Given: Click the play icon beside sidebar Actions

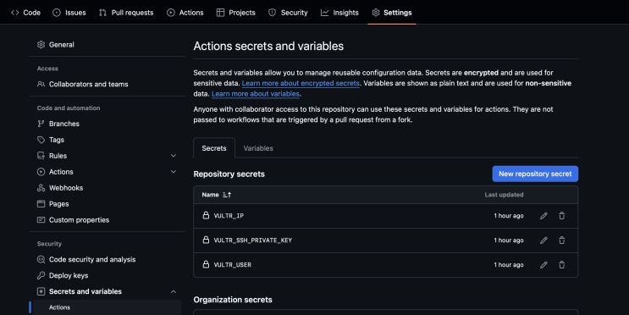Looking at the screenshot, I should click(41, 172).
